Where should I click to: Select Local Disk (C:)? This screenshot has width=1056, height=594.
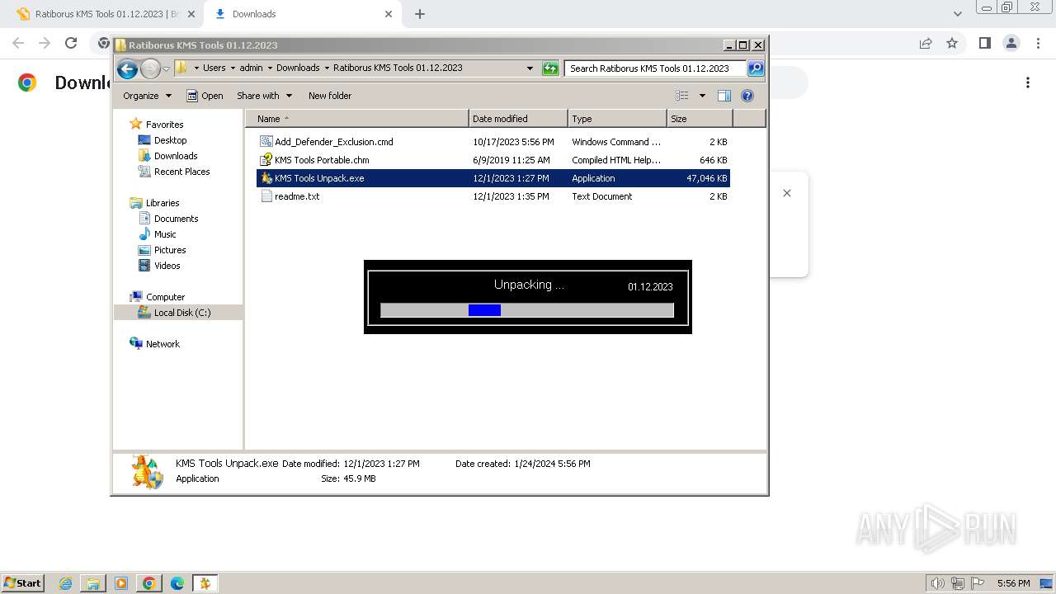coord(181,313)
